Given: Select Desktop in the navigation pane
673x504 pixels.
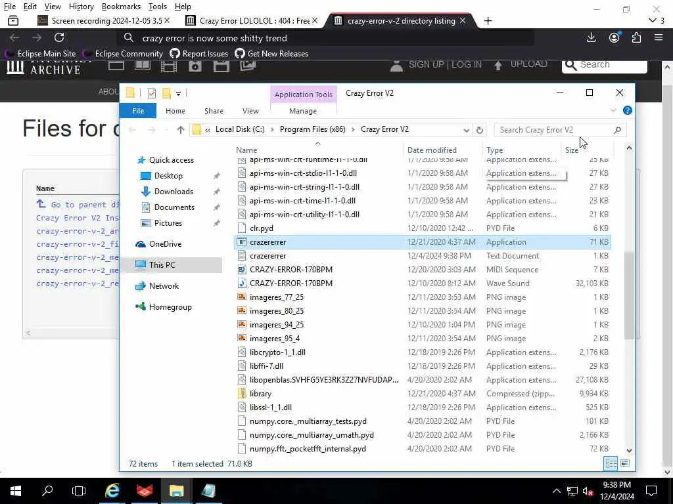Looking at the screenshot, I should pos(168,176).
